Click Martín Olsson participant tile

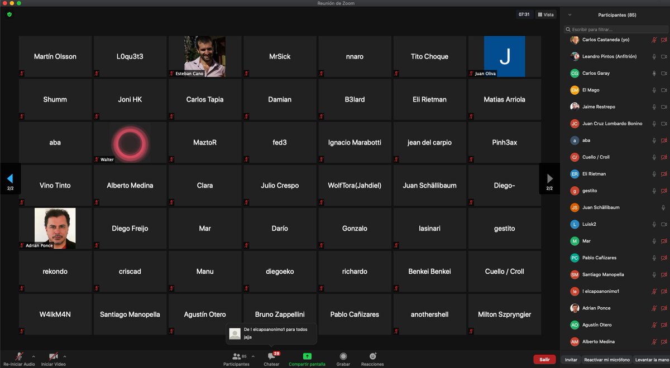click(55, 56)
